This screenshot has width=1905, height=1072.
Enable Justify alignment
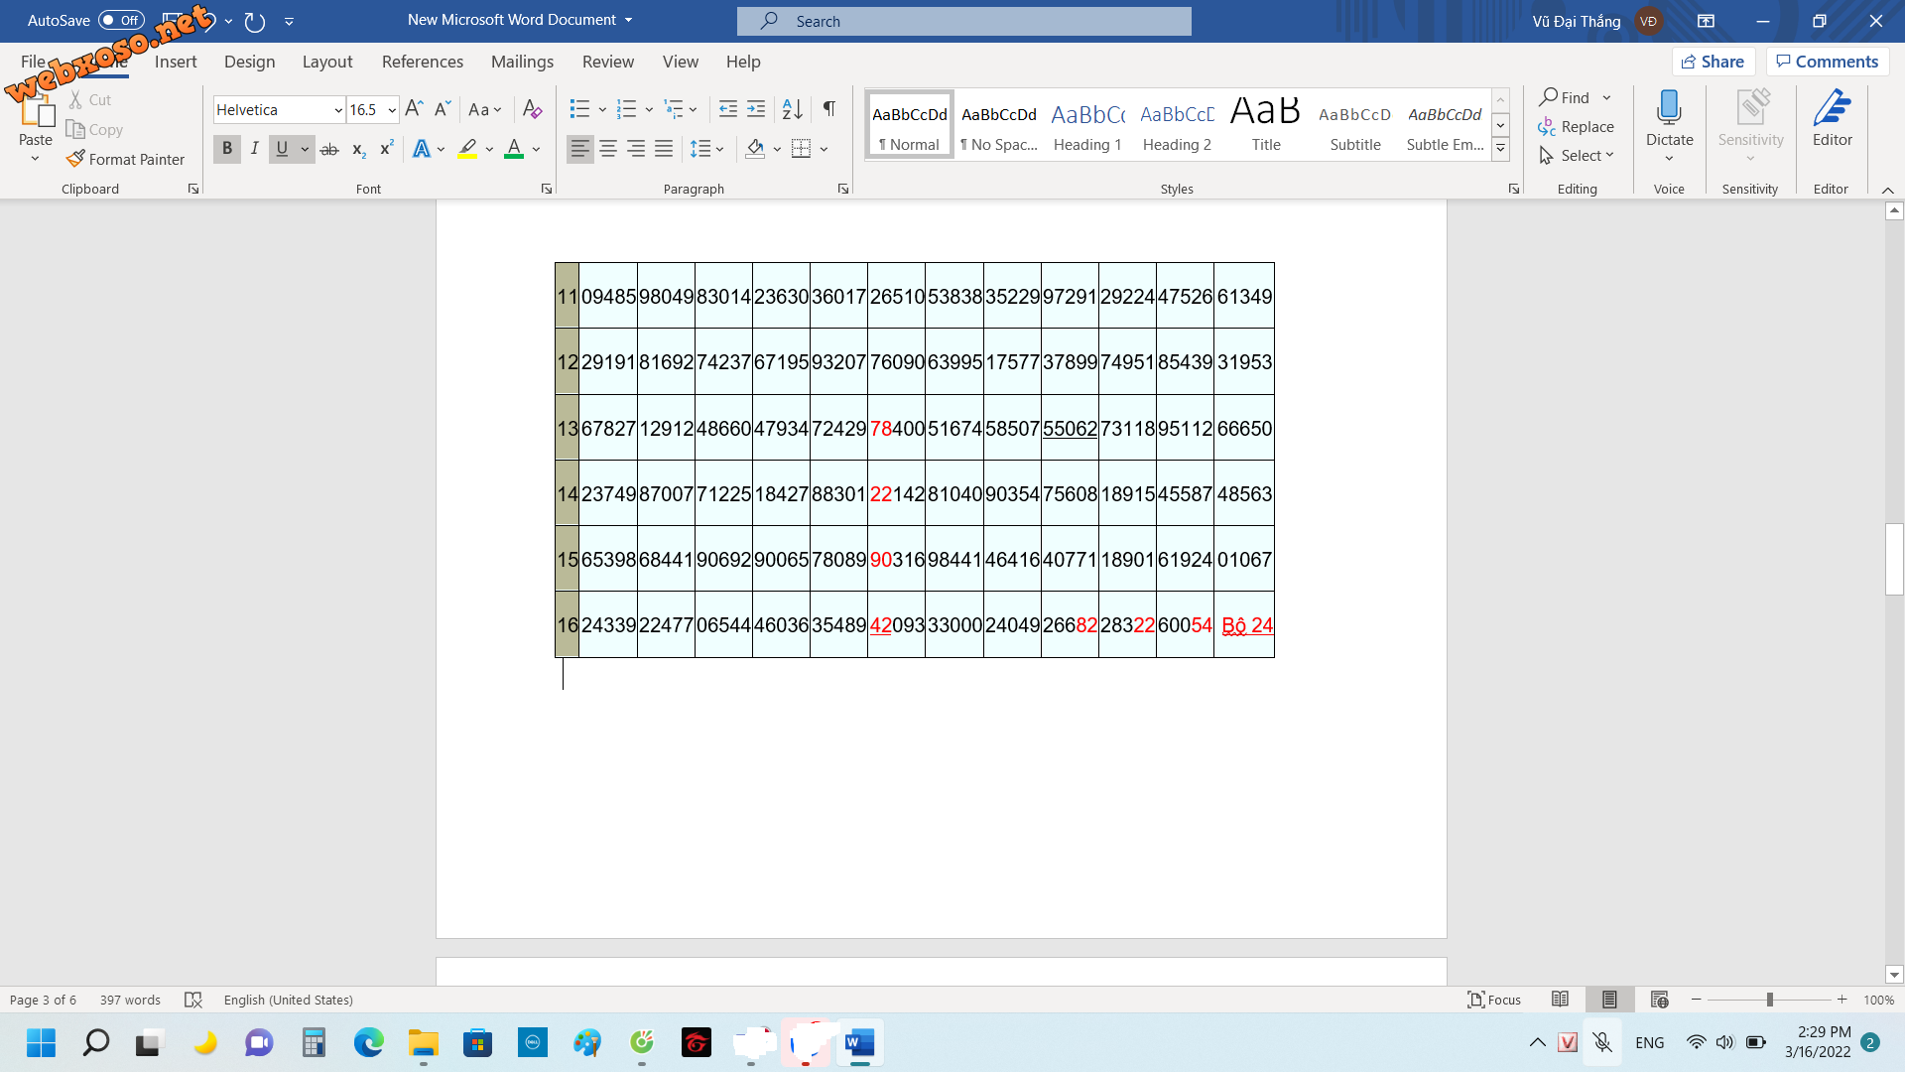coord(664,149)
